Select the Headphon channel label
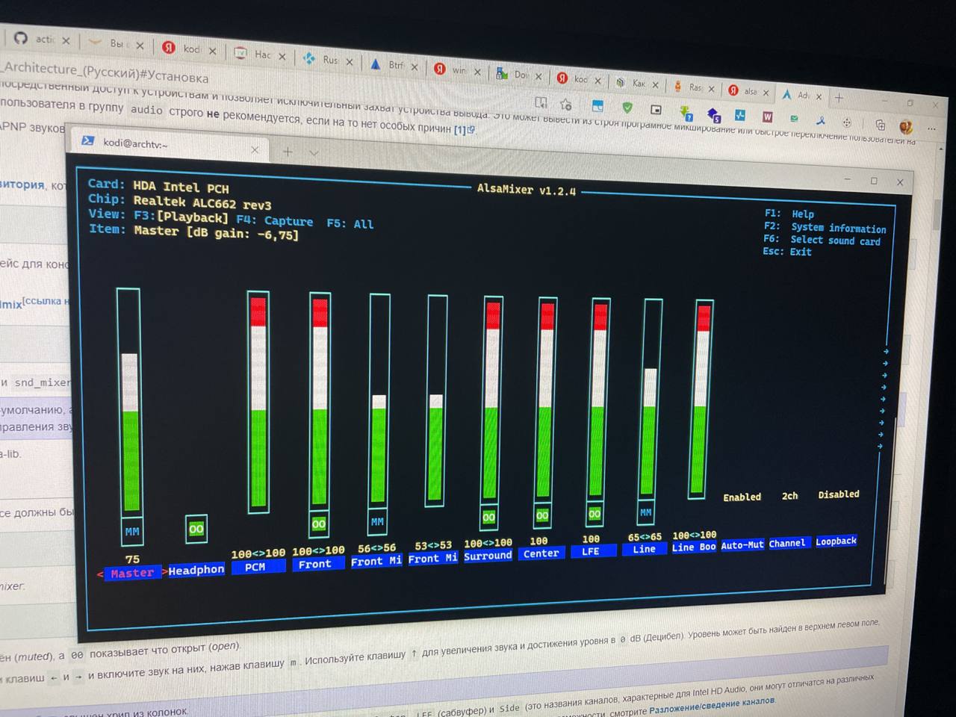Screen dimensions: 956x717 tap(196, 570)
